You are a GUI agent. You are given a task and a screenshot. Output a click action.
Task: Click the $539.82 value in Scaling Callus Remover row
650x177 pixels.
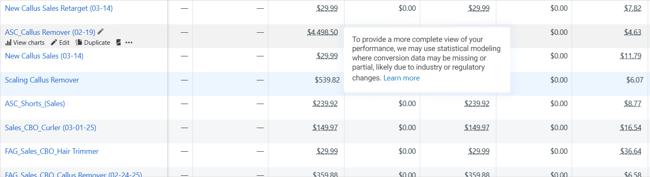click(327, 80)
